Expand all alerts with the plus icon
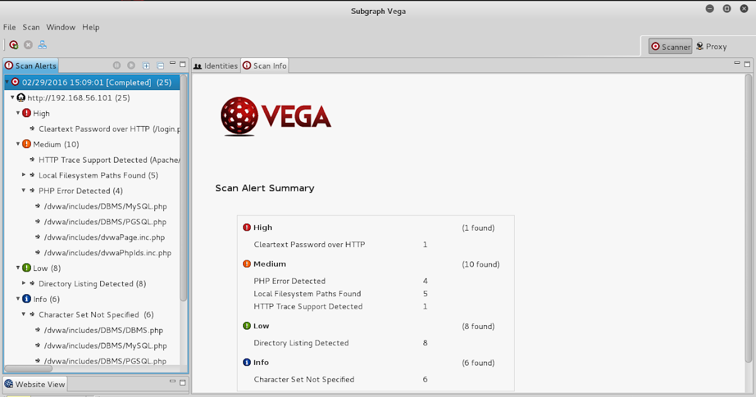 click(x=146, y=65)
